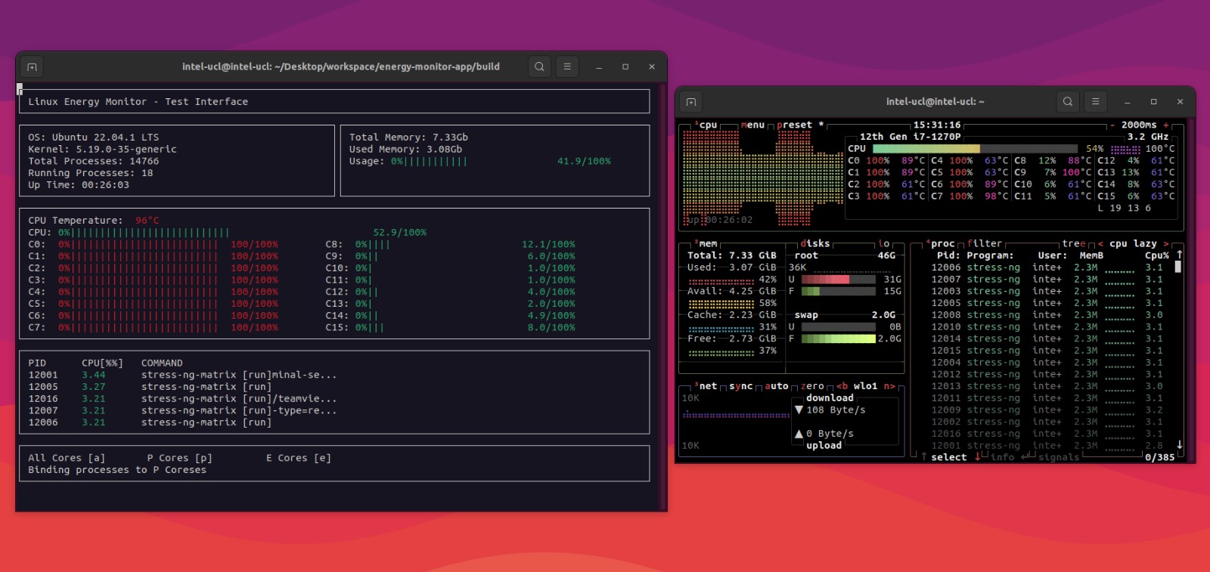Select process 12014 stress-ng row in btop
1210x572 pixels.
coord(1047,339)
